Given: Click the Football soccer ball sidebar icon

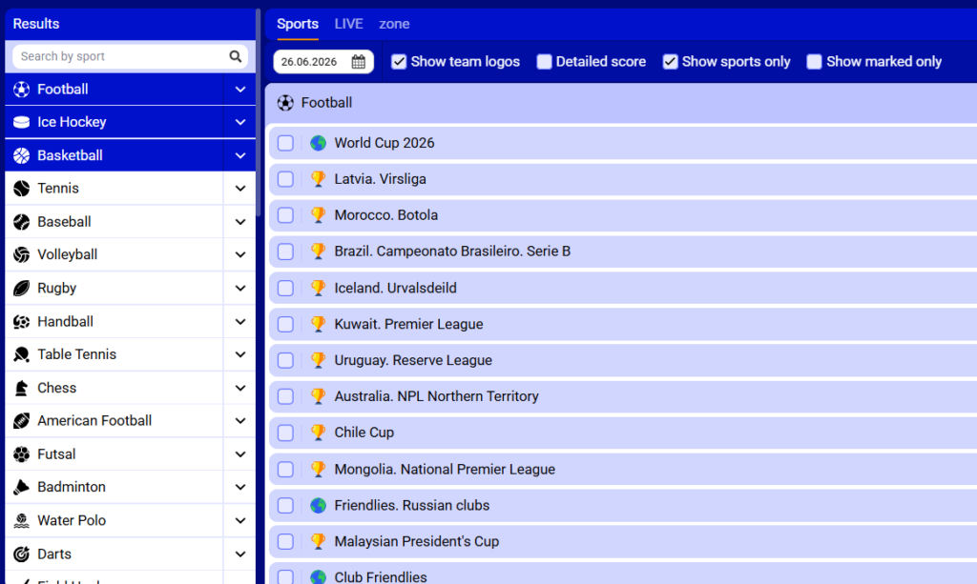Looking at the screenshot, I should coord(21,90).
